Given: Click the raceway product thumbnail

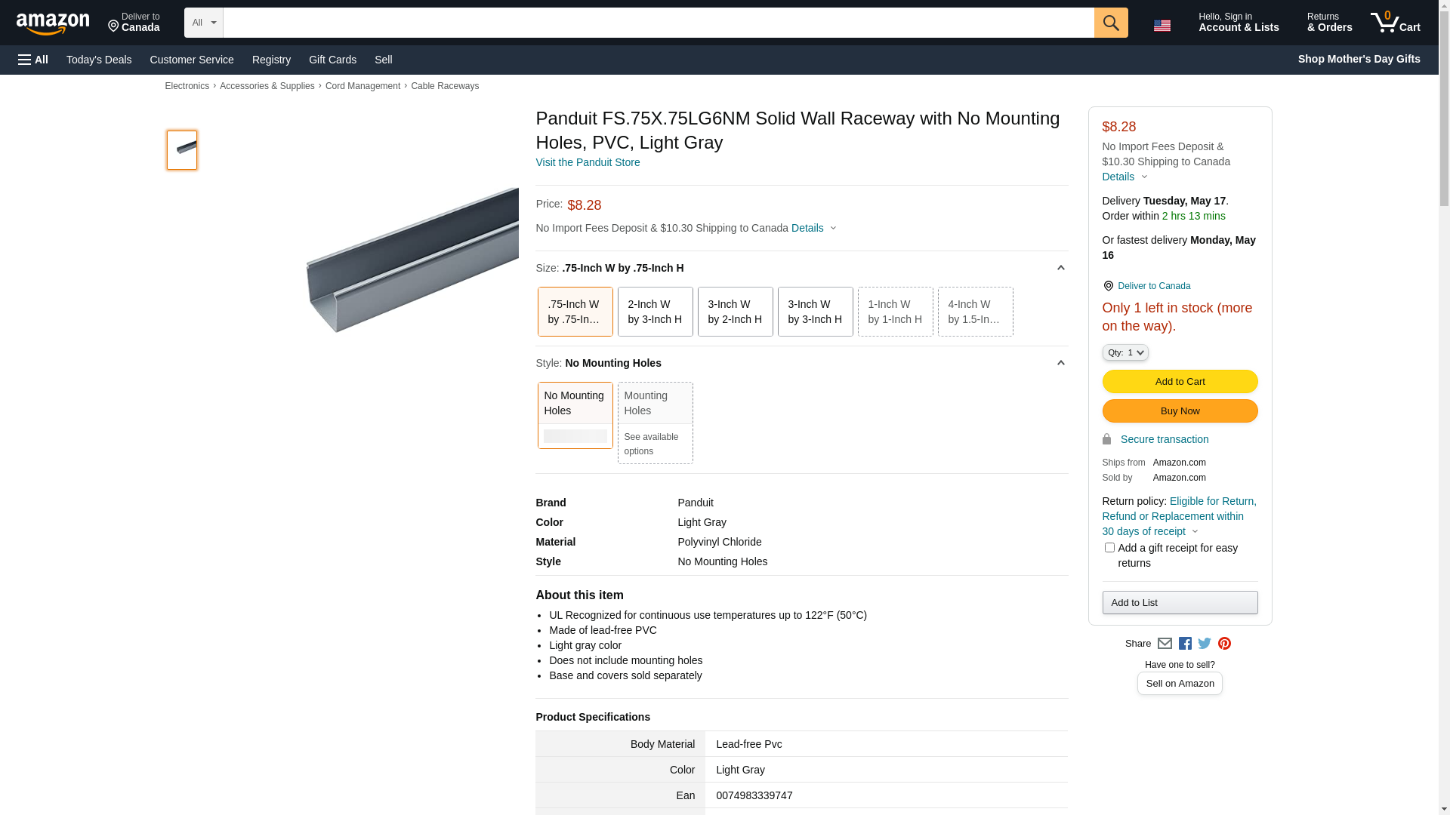Looking at the screenshot, I should click(182, 149).
